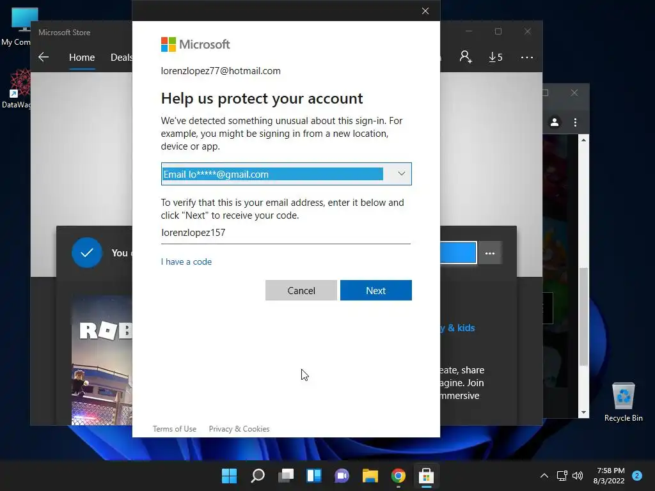
Task: Click the email address input field containing lorenzlopez157
Action: (286, 233)
